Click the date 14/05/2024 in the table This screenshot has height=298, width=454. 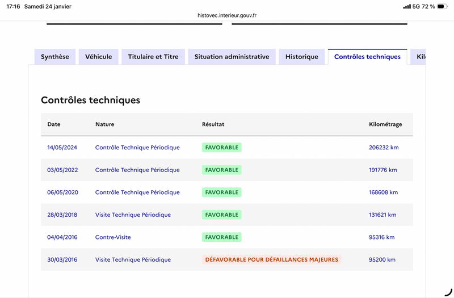pyautogui.click(x=62, y=148)
